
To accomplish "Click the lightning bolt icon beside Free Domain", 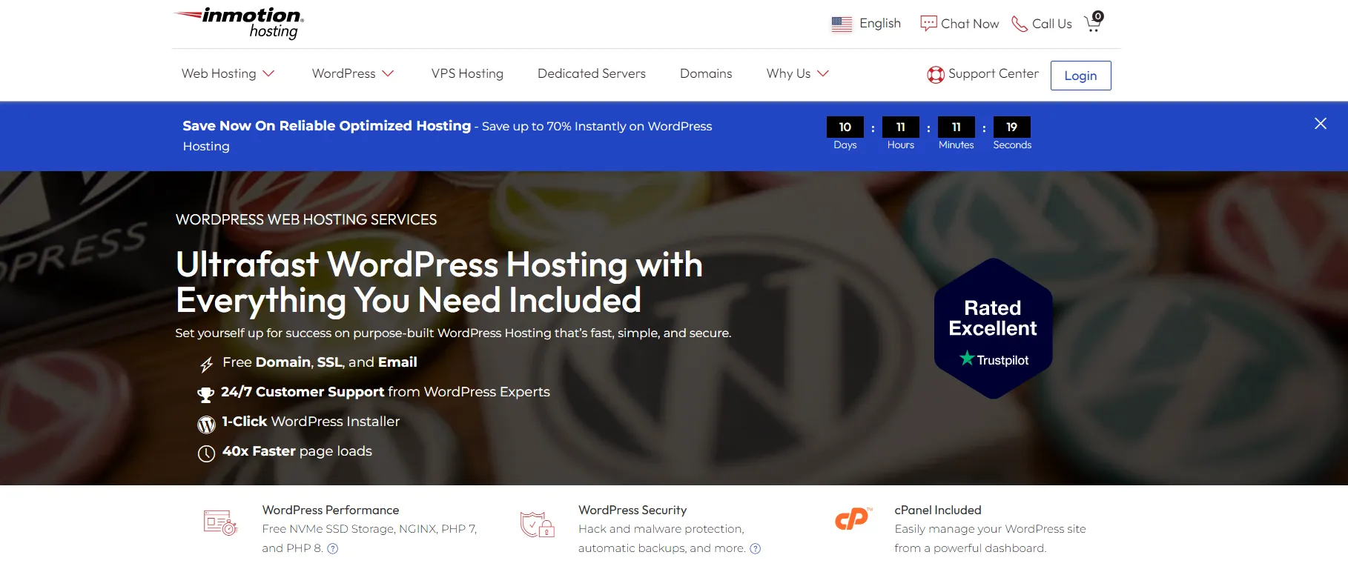I will (206, 364).
